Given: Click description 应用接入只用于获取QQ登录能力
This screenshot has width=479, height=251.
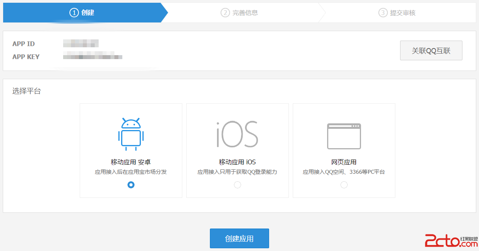Looking at the screenshot, I should pyautogui.click(x=238, y=172).
